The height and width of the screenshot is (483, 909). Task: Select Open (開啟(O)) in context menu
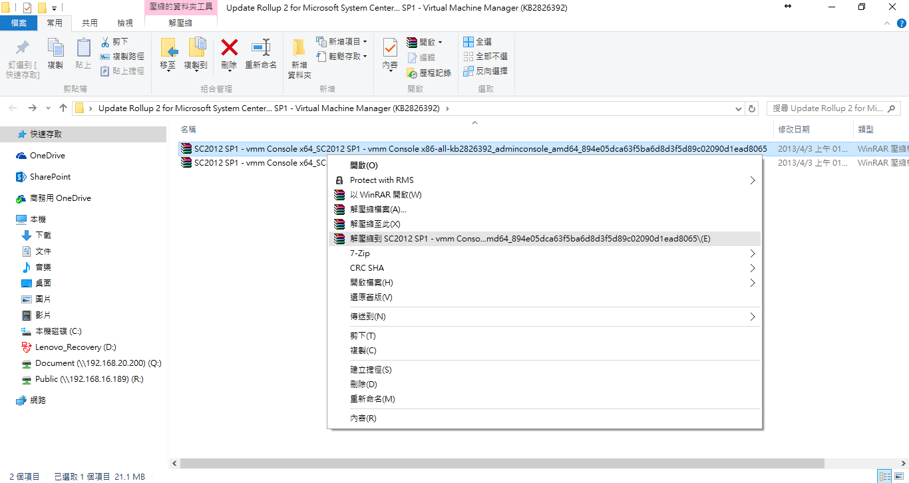545,166
